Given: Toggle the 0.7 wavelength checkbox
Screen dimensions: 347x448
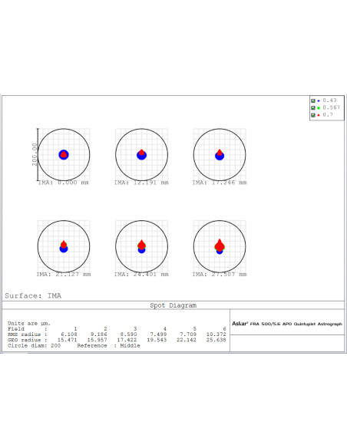Looking at the screenshot, I should coord(313,115).
